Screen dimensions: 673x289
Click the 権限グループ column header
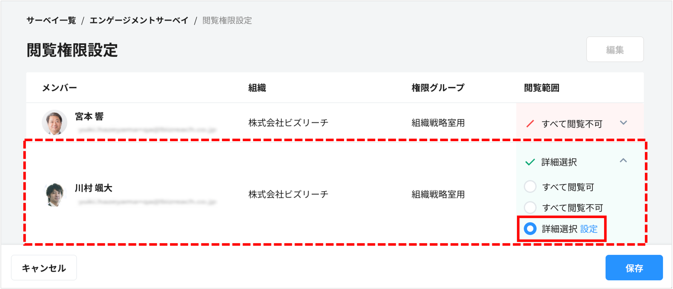click(438, 88)
